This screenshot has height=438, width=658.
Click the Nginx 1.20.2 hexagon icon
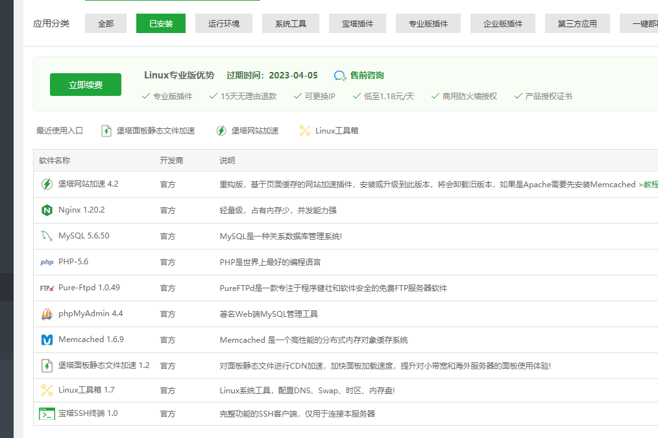point(47,210)
